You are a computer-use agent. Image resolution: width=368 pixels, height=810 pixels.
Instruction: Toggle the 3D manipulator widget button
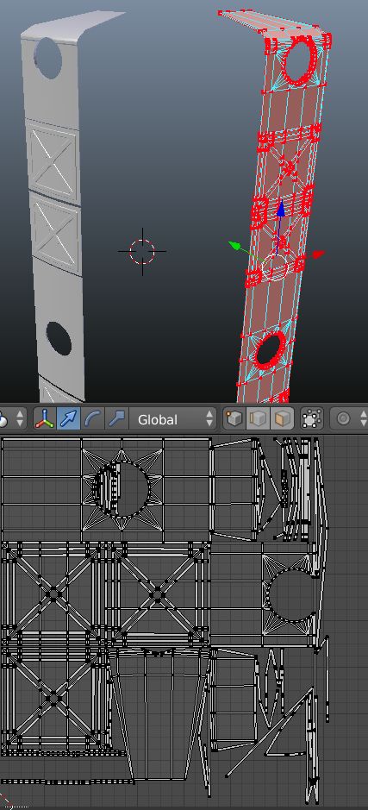(x=45, y=419)
